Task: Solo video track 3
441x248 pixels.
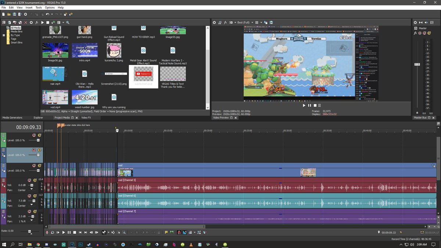Action: tap(39, 150)
